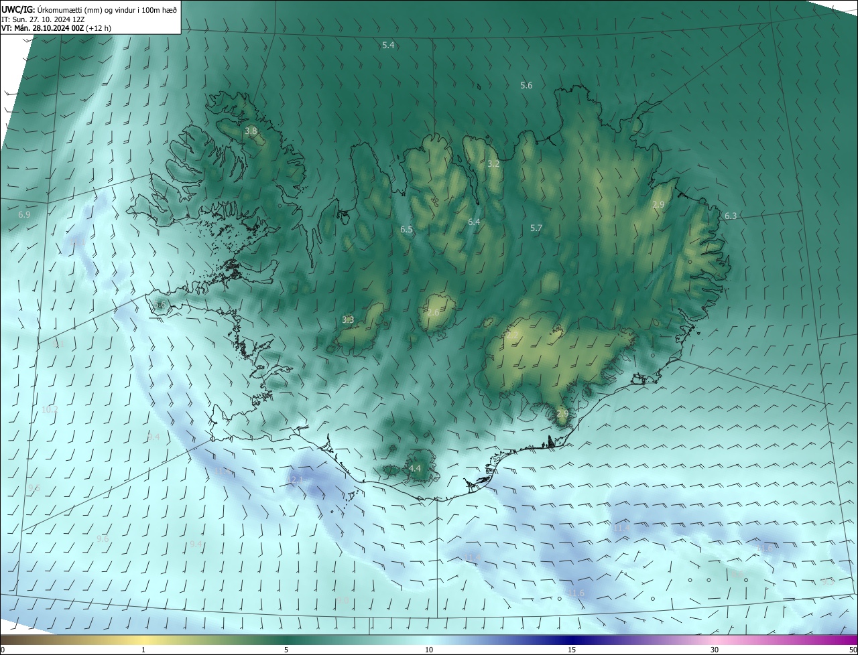Click the magenta end of the color bar
Screen dimensions: 858x655
(x=841, y=640)
